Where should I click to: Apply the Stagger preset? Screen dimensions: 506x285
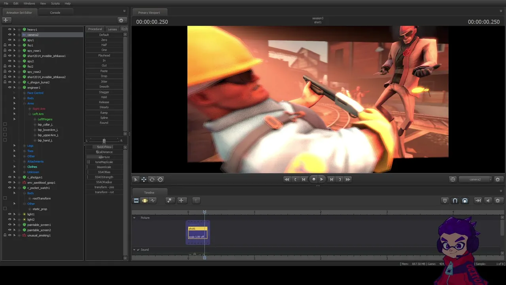coord(104,92)
